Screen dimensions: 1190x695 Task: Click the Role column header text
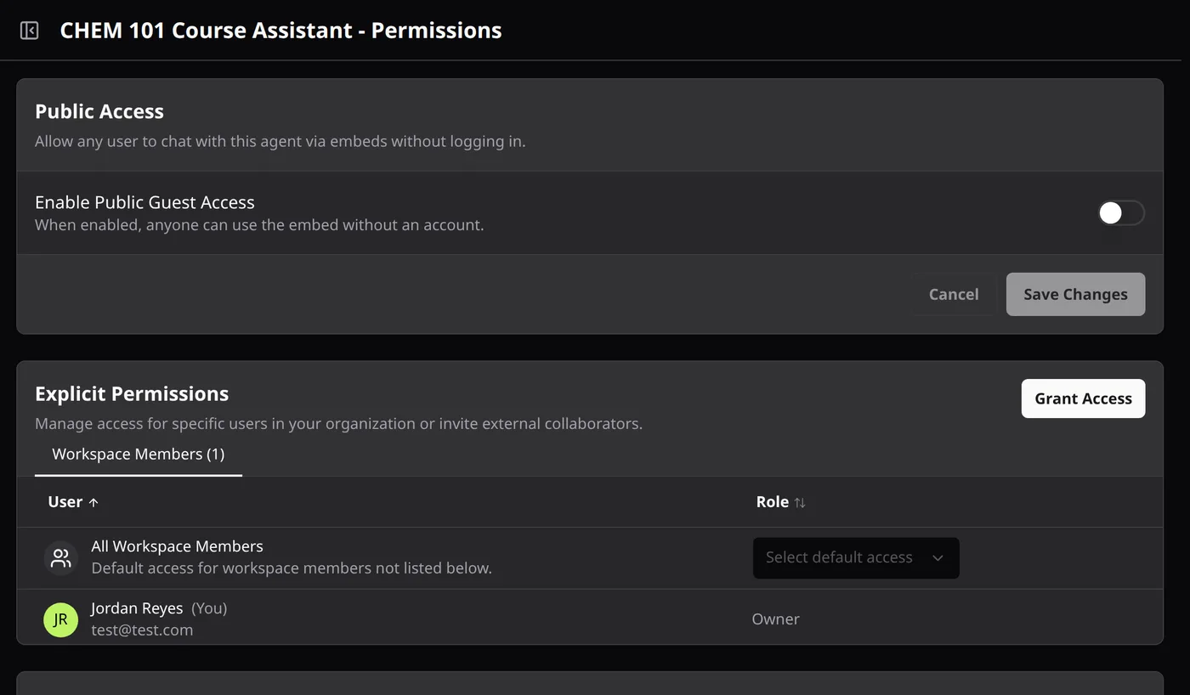(x=773, y=502)
